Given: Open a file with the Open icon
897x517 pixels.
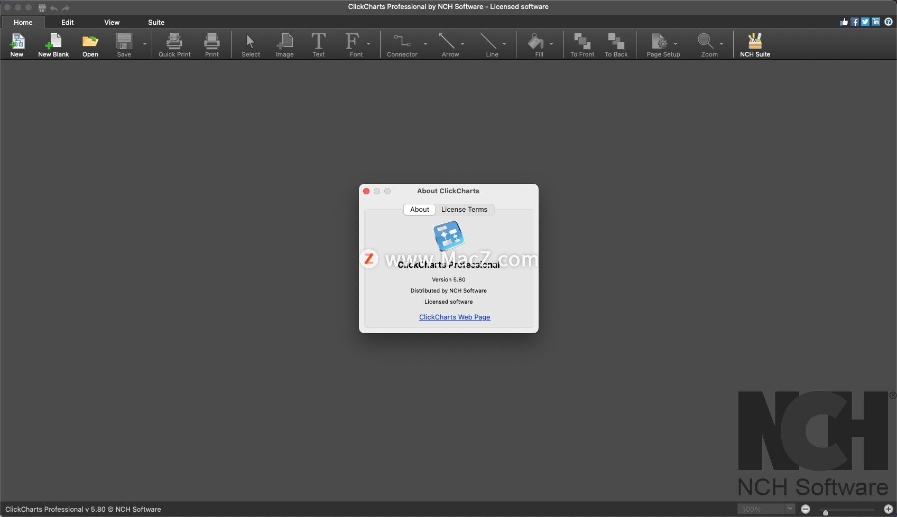Looking at the screenshot, I should 90,41.
